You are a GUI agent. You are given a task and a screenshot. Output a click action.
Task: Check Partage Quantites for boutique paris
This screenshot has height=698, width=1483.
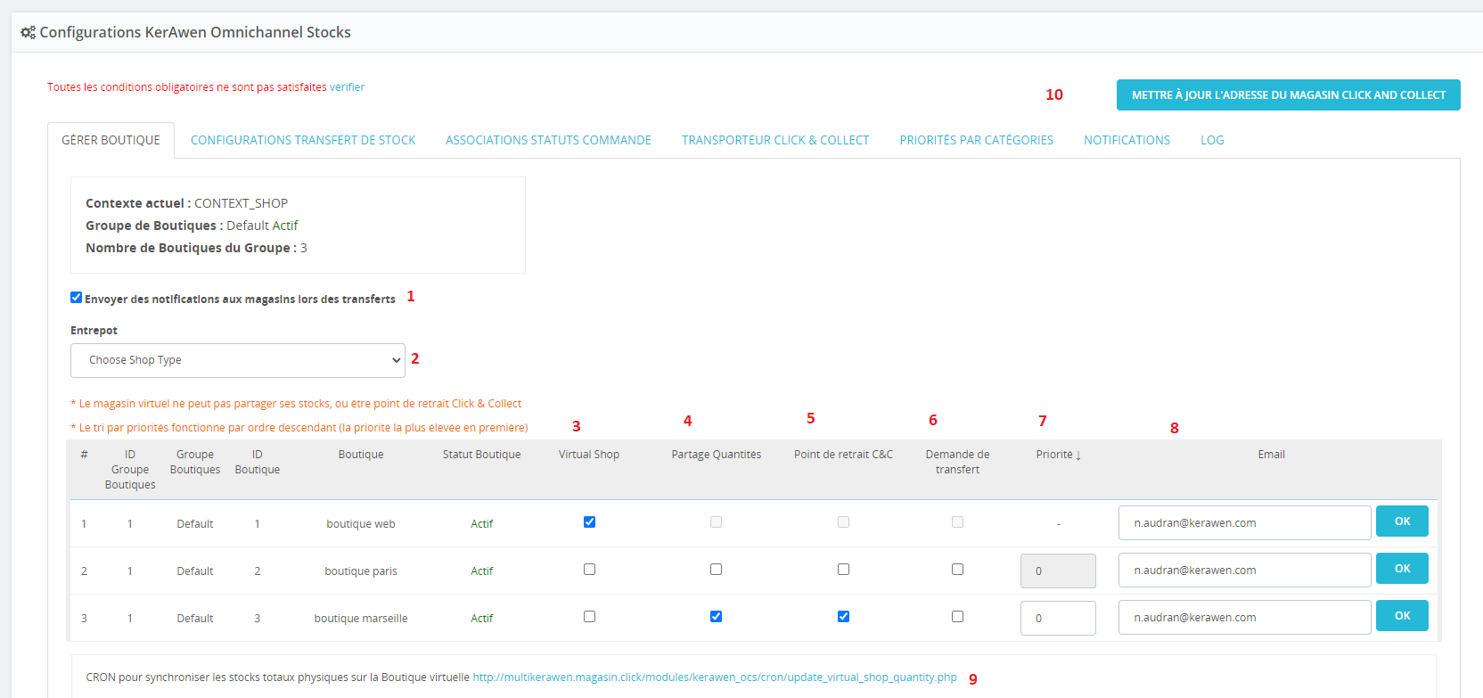pyautogui.click(x=716, y=570)
